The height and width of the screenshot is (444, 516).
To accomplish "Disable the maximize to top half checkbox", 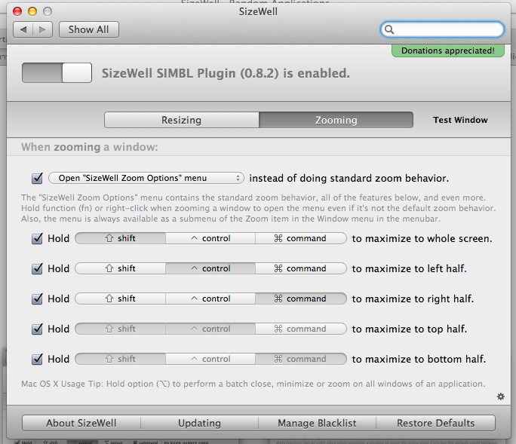I will click(37, 329).
